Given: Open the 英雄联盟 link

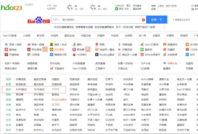Looking at the screenshot, I should click(x=110, y=89).
